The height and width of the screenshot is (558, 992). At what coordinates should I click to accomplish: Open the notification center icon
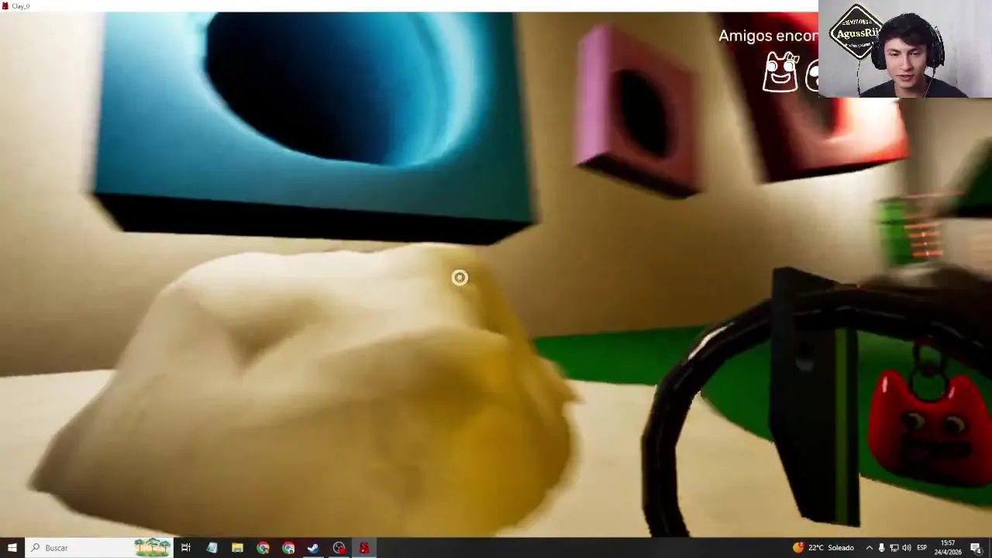click(976, 548)
